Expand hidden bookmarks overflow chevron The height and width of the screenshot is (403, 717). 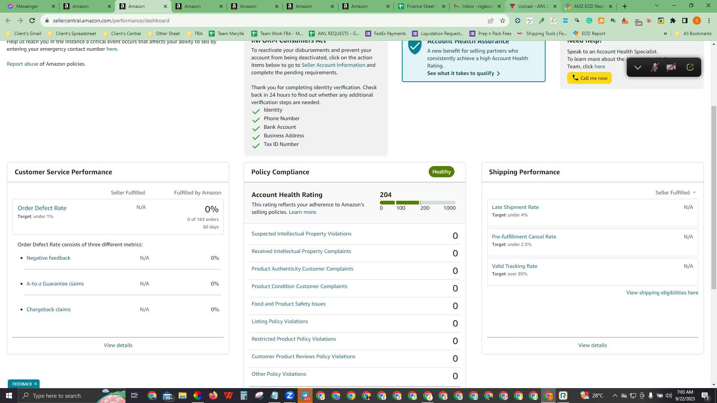[x=665, y=34]
